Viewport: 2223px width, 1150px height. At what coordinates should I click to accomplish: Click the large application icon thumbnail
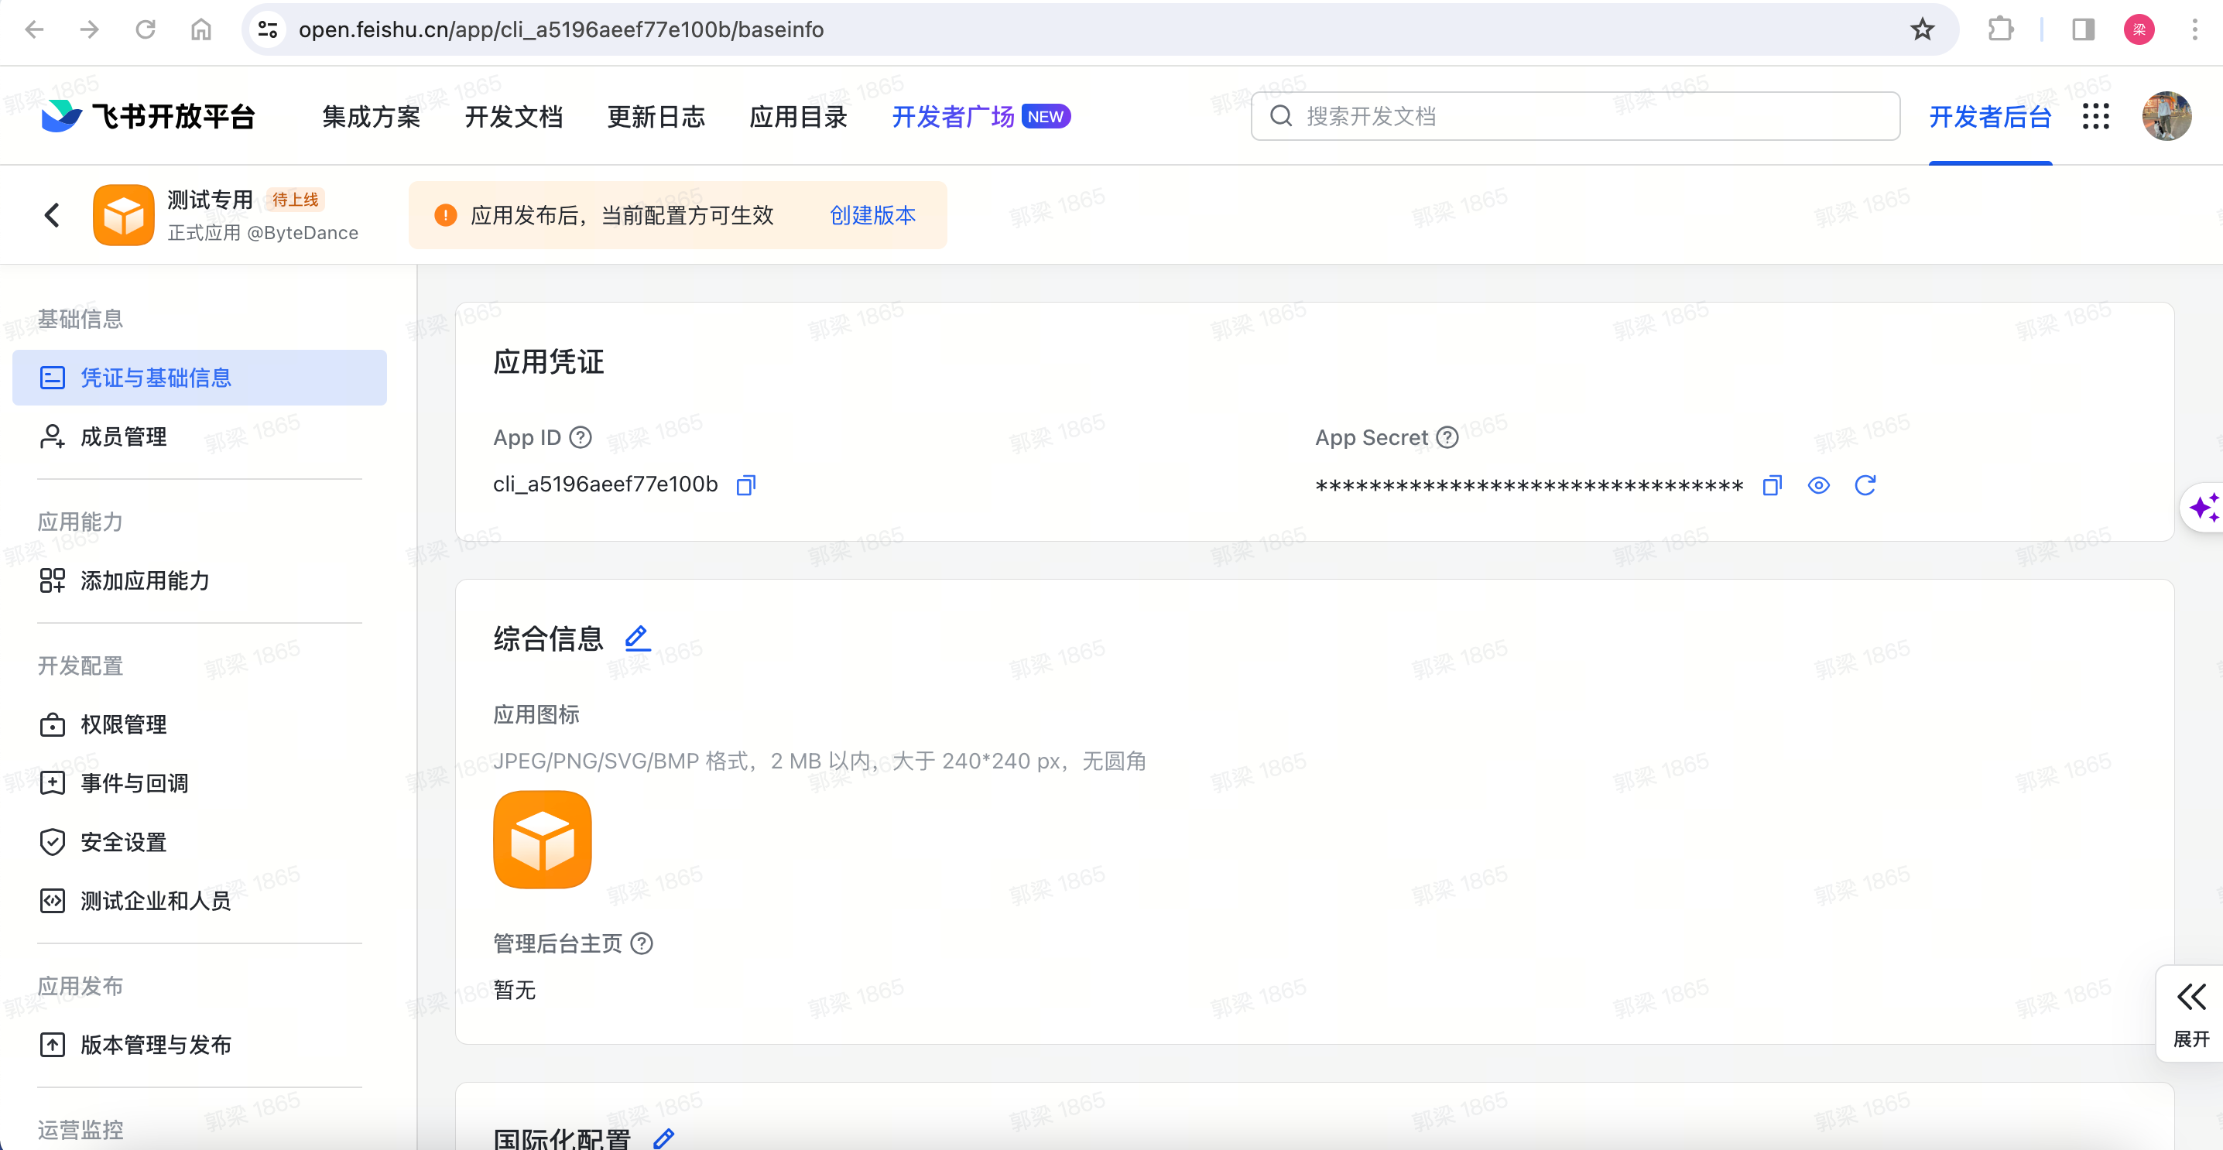coord(542,840)
